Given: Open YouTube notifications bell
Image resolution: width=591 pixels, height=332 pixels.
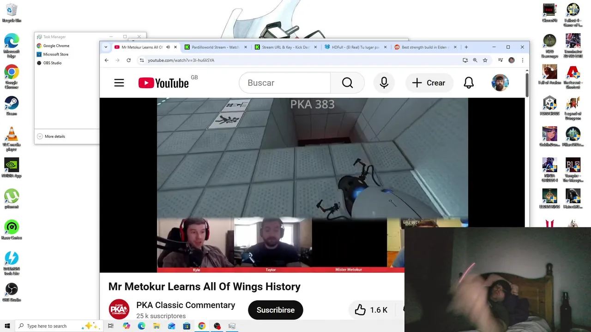Looking at the screenshot, I should point(469,83).
